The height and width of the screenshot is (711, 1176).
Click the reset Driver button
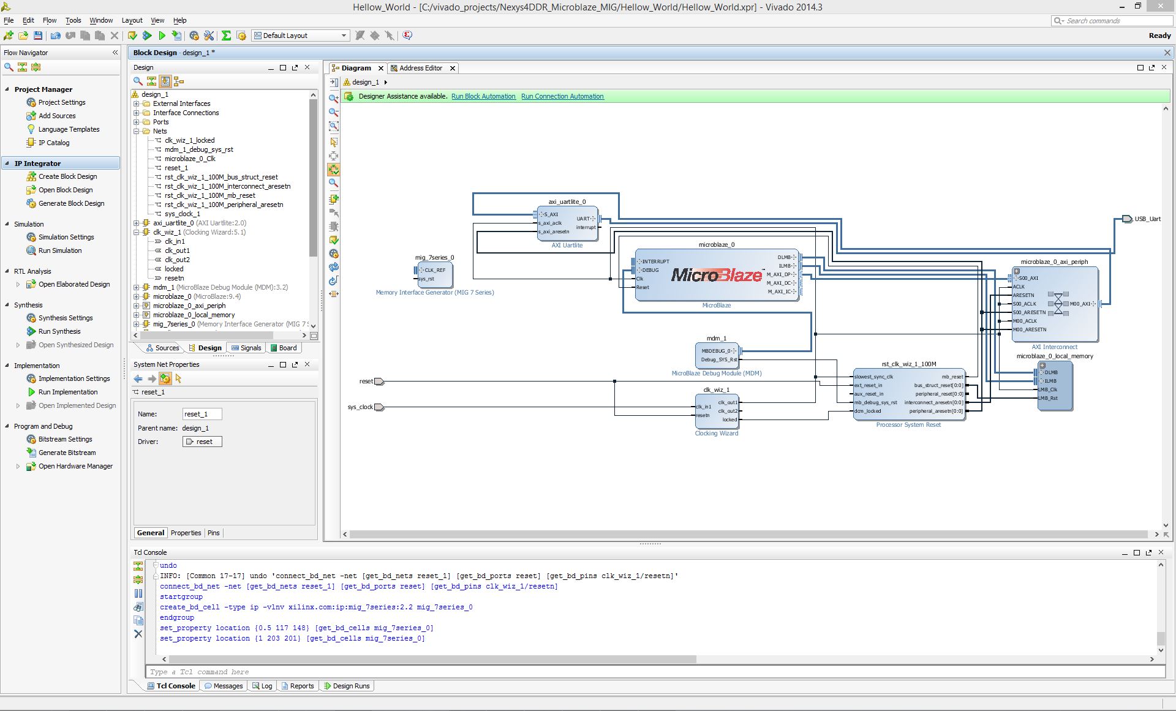202,442
